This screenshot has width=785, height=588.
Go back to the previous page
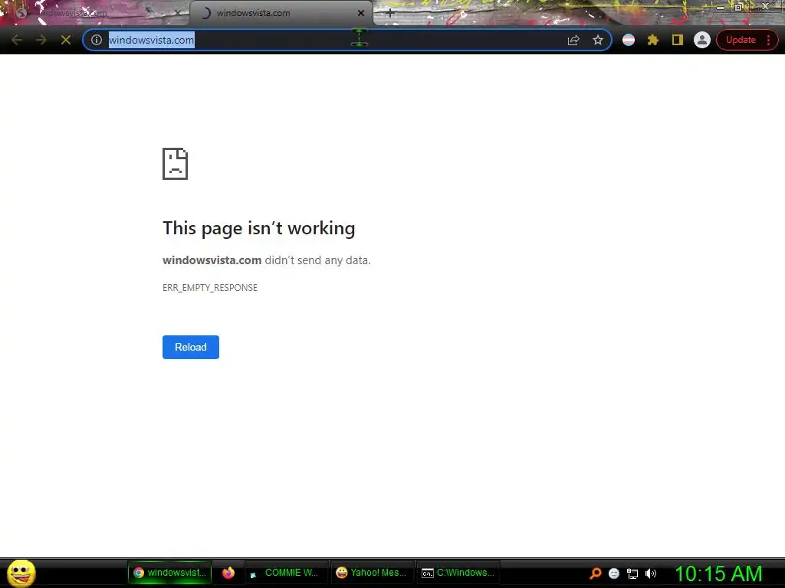click(17, 40)
